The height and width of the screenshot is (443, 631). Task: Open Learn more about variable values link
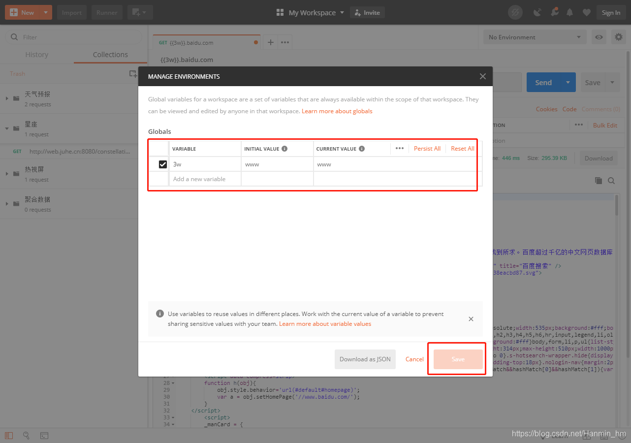tap(325, 324)
